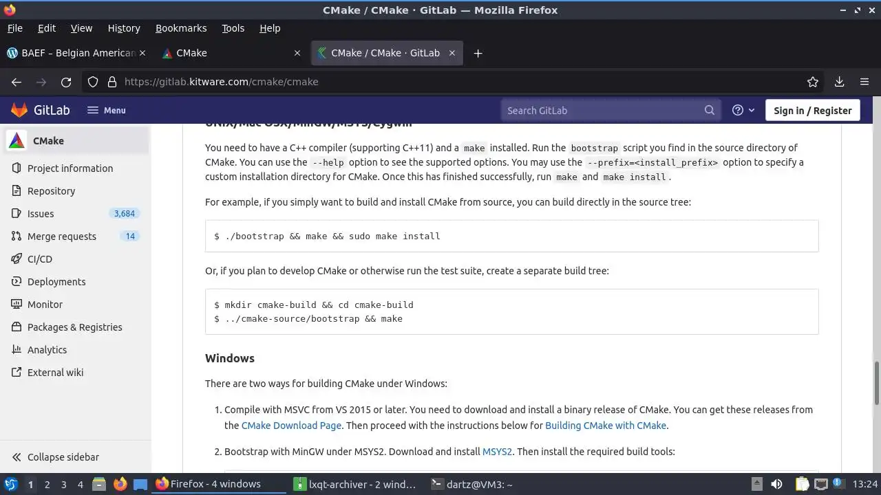Viewport: 881px width, 495px height.
Task: Click the Merge requests 14 badge
Action: 130,236
